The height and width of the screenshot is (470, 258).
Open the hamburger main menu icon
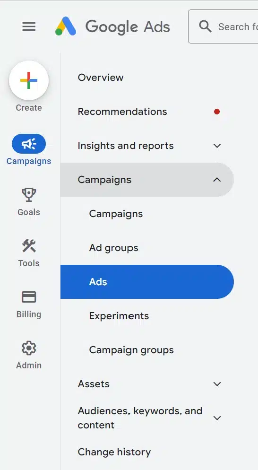29,26
